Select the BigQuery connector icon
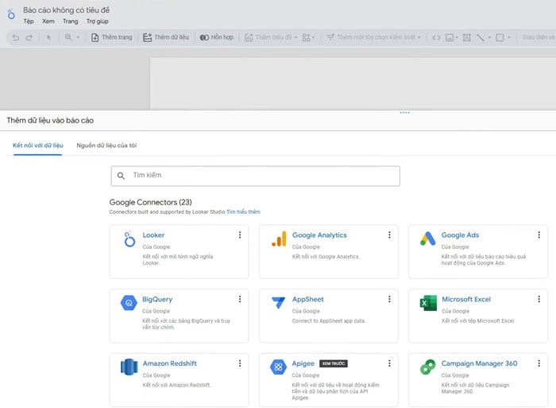This screenshot has height=408, width=556. 129,303
